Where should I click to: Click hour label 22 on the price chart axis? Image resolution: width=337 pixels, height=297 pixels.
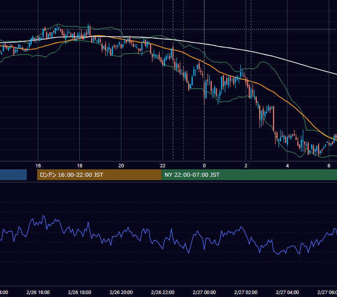click(163, 165)
